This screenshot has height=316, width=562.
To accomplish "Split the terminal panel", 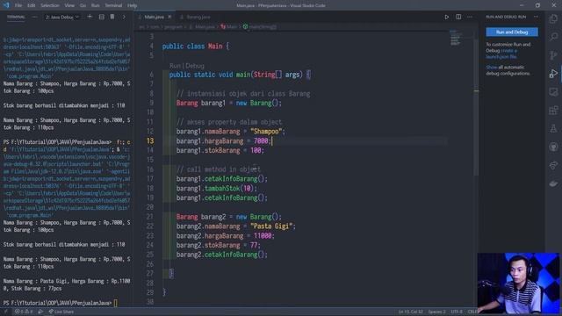I will [102, 17].
